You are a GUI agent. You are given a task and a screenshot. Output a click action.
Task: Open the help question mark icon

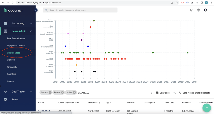click(198, 10)
